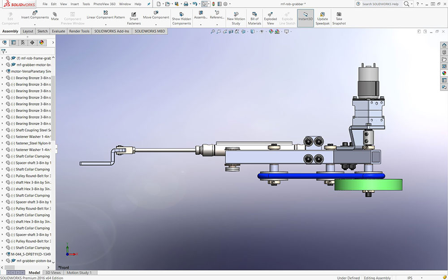Expand the mf-grabber-piston tree node
This screenshot has height=280, width=448.
pyautogui.click(x=3, y=261)
